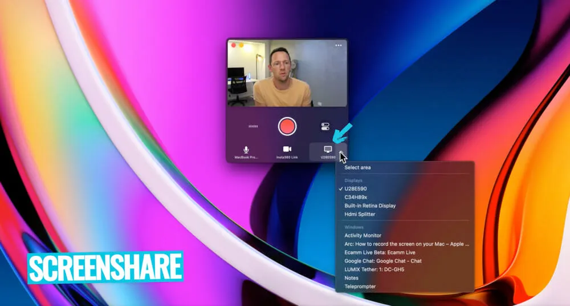Select the Arc browser window entry
This screenshot has height=306, width=570.
pos(406,244)
